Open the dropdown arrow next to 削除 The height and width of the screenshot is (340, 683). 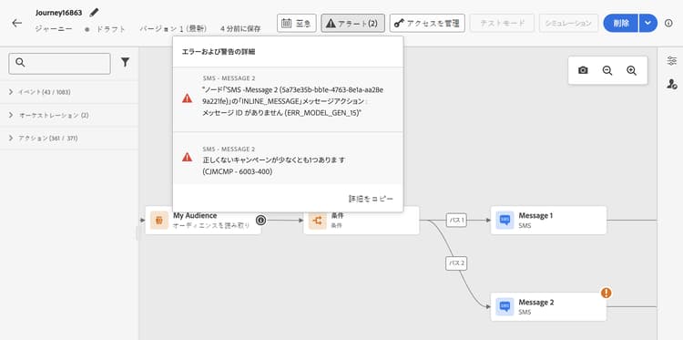(x=648, y=23)
